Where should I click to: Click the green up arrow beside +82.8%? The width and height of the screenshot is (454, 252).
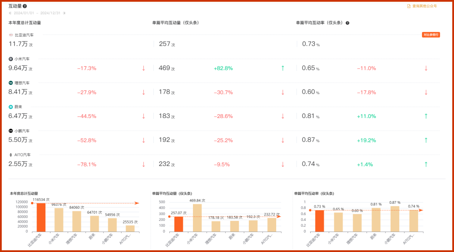coord(283,68)
